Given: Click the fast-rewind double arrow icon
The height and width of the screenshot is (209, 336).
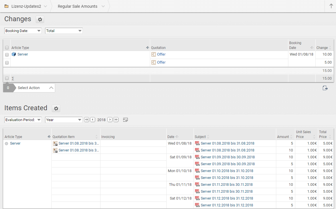Looking at the screenshot, I should tap(86, 120).
